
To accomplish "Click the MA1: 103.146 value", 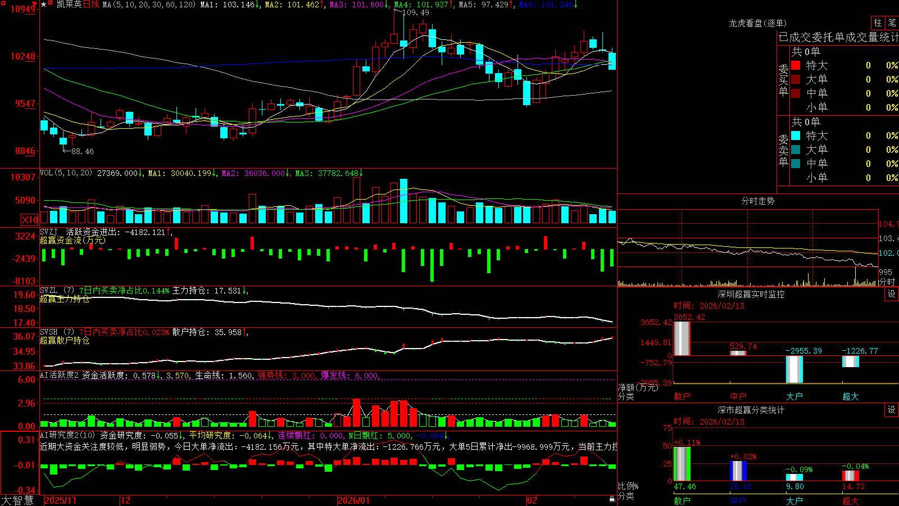I will coord(229,4).
